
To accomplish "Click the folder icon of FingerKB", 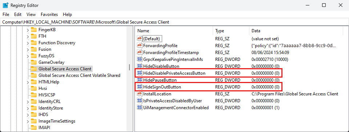I will pos(33,29).
